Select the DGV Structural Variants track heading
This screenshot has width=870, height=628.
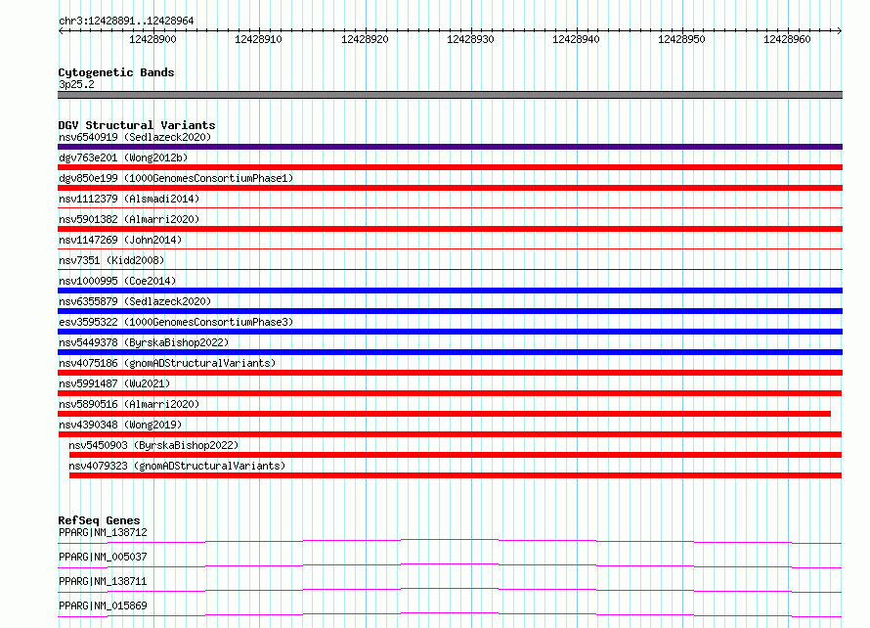[137, 125]
